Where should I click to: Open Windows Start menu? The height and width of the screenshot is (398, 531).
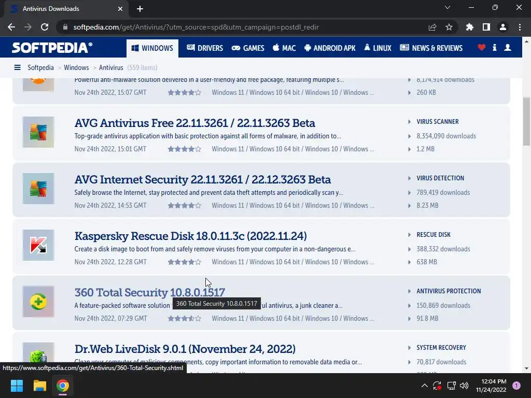coord(17,386)
